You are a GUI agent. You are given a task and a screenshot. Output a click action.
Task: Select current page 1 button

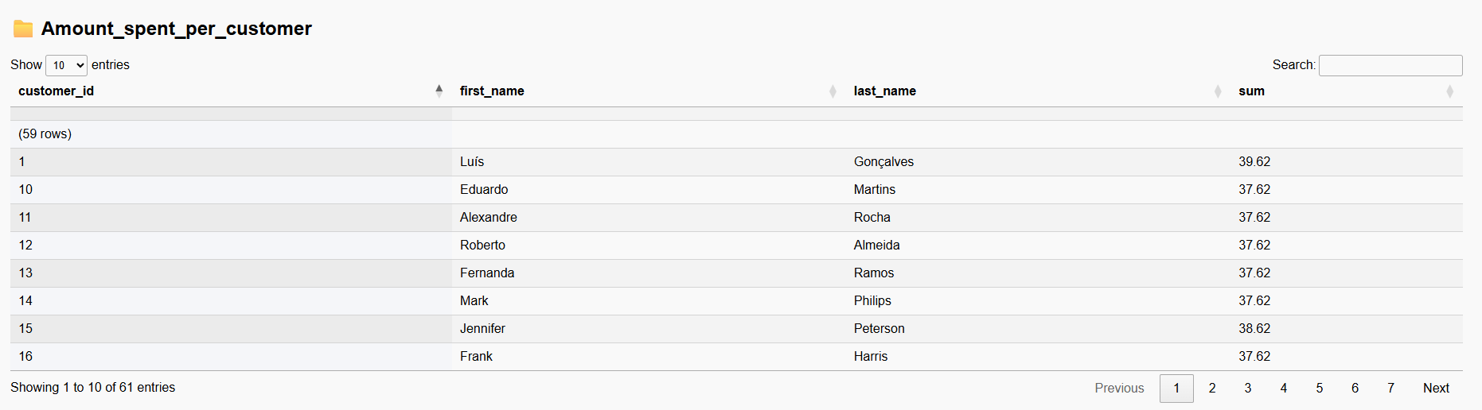click(1176, 388)
